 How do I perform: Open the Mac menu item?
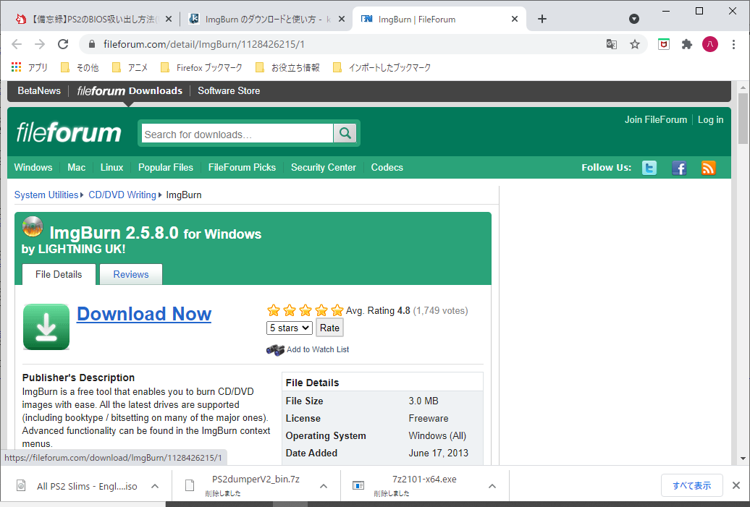click(x=77, y=168)
